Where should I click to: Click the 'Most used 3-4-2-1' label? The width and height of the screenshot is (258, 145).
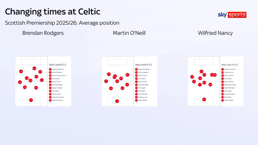pyautogui.click(x=230, y=65)
